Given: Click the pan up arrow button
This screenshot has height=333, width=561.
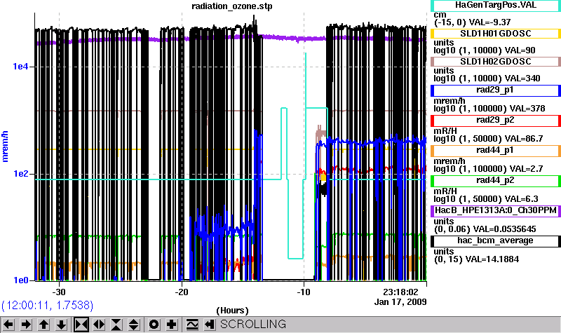Looking at the screenshot, I should 43,325.
